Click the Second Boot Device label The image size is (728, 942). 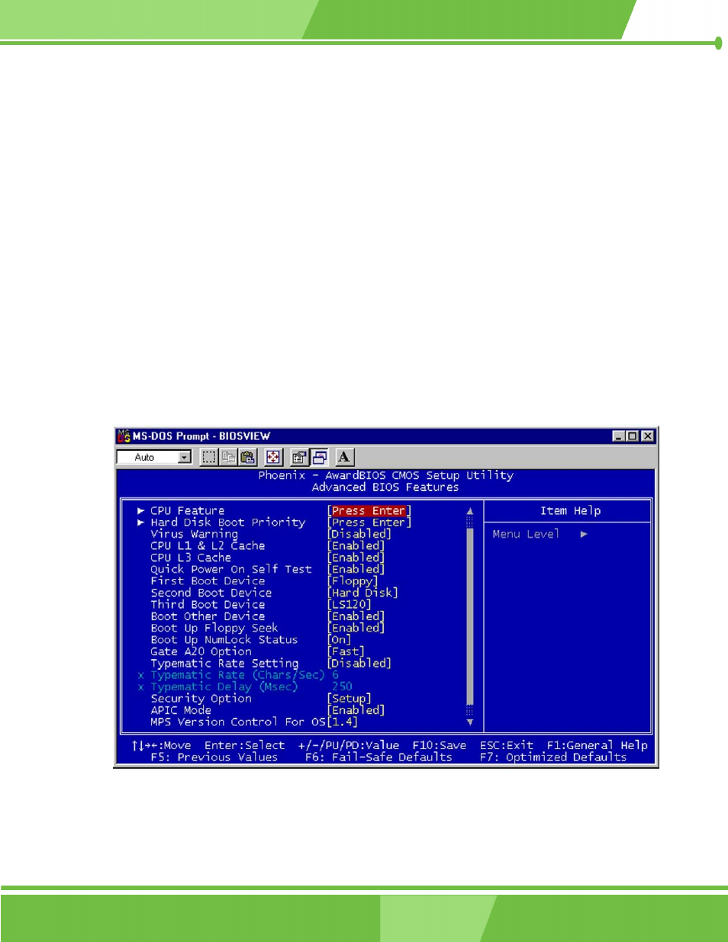tap(211, 593)
